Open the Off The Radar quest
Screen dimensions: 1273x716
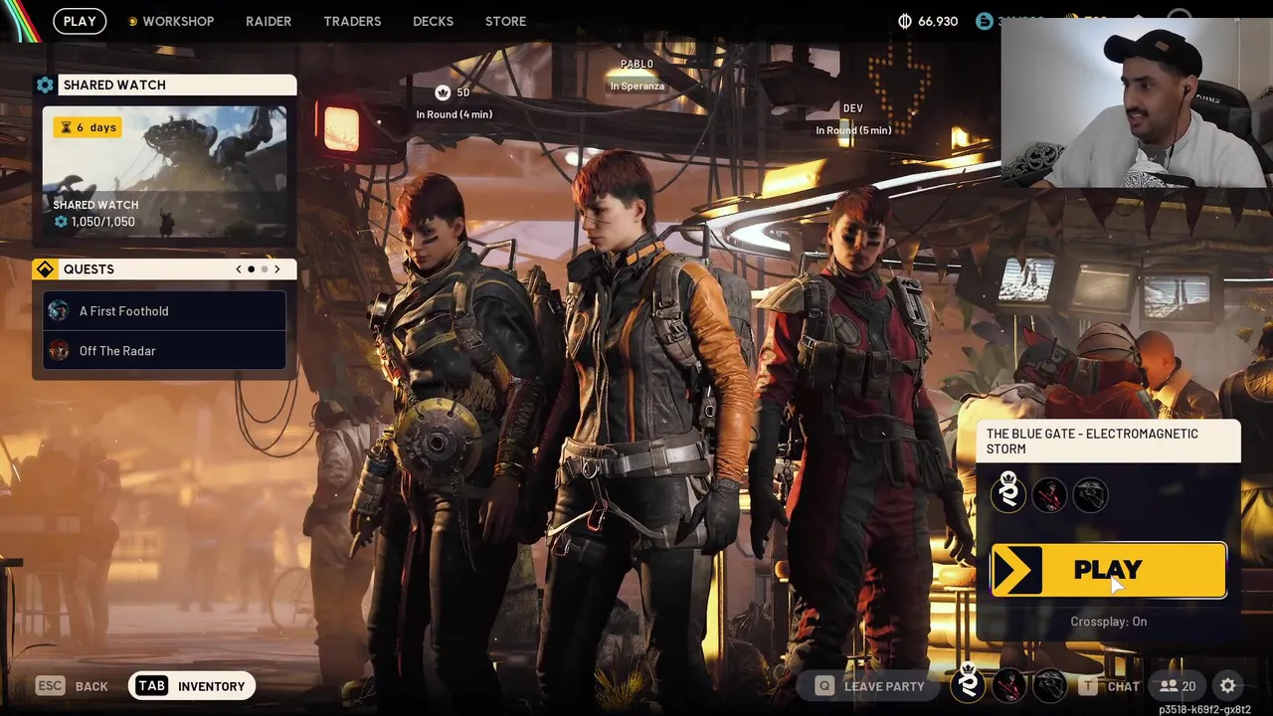[165, 351]
